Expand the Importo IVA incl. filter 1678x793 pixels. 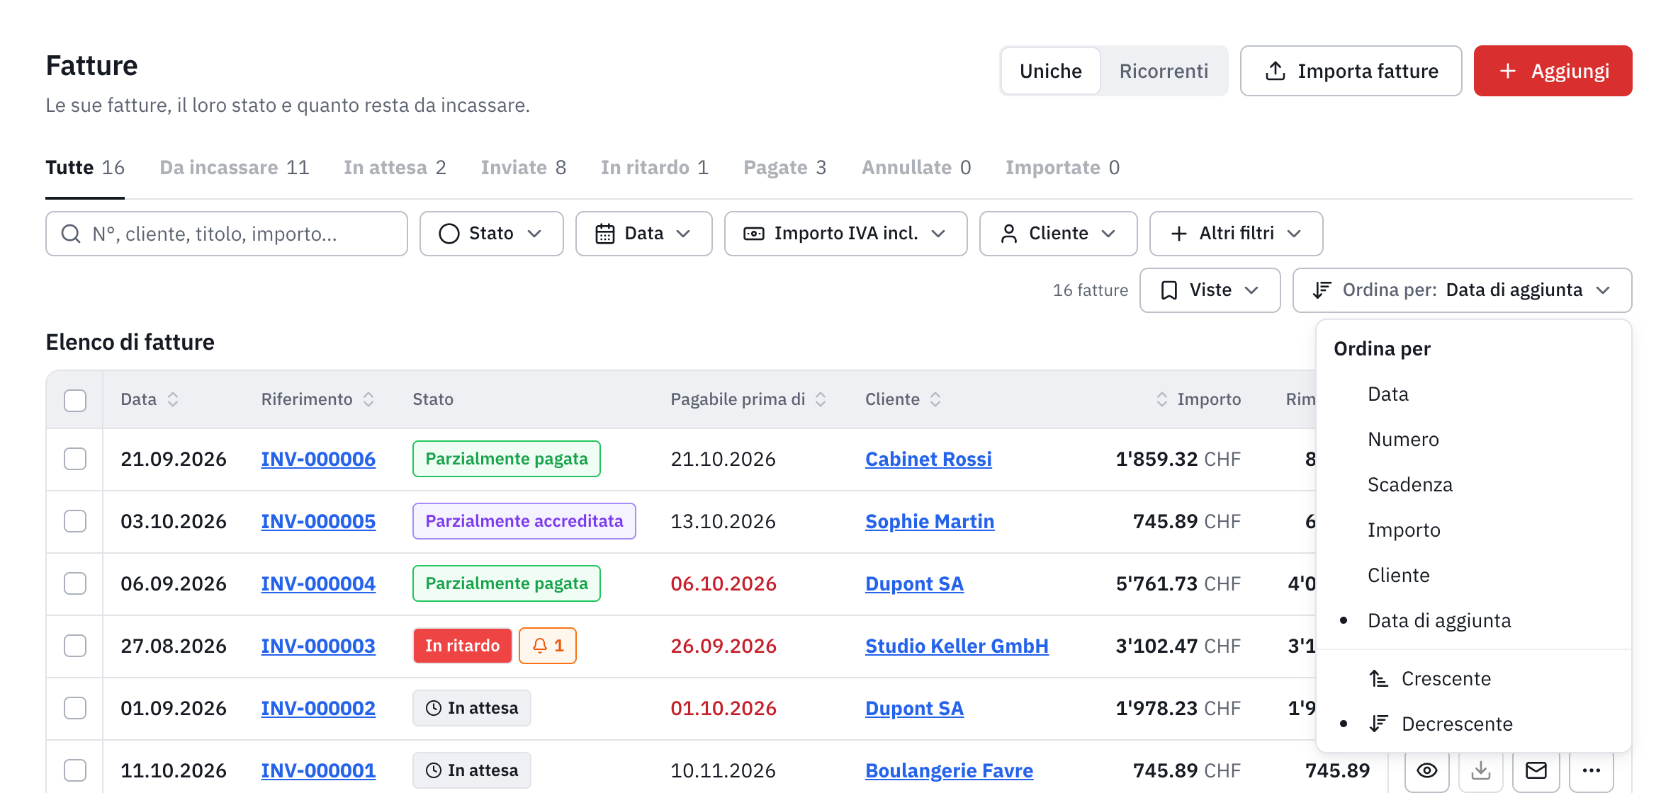point(845,234)
